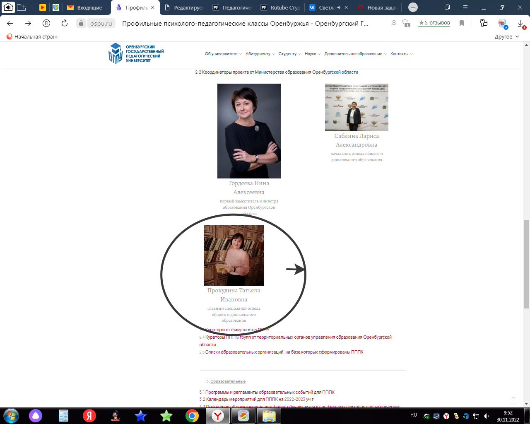Open the Yandex browser main menu

click(465, 7)
